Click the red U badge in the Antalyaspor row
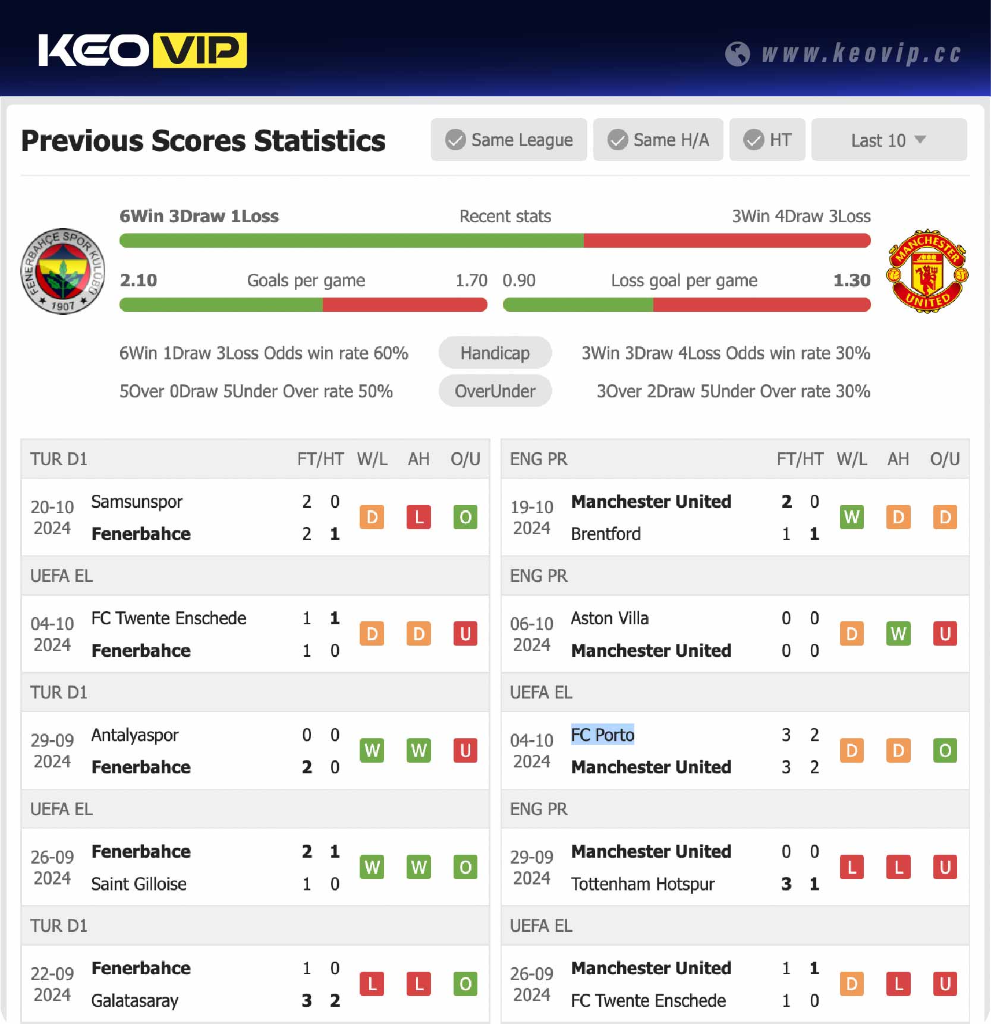991x1024 pixels. click(x=465, y=750)
